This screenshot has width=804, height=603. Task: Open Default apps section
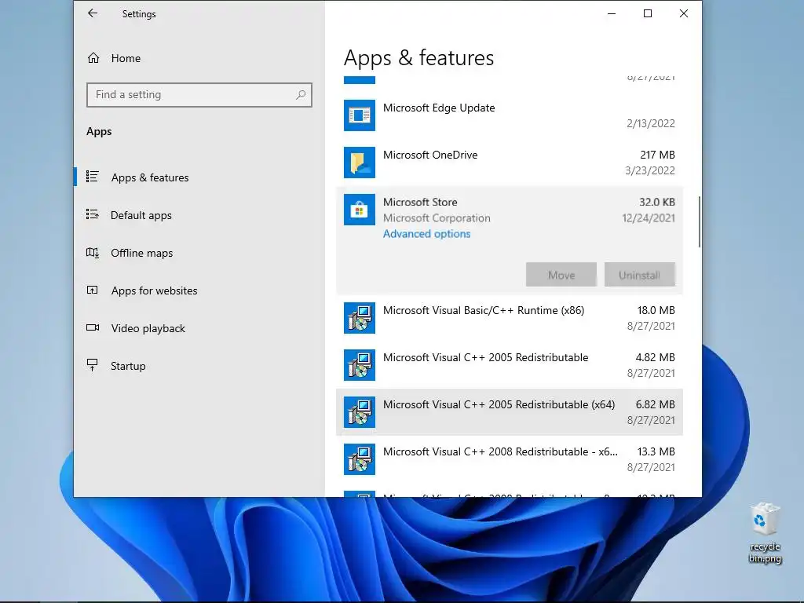pos(141,215)
